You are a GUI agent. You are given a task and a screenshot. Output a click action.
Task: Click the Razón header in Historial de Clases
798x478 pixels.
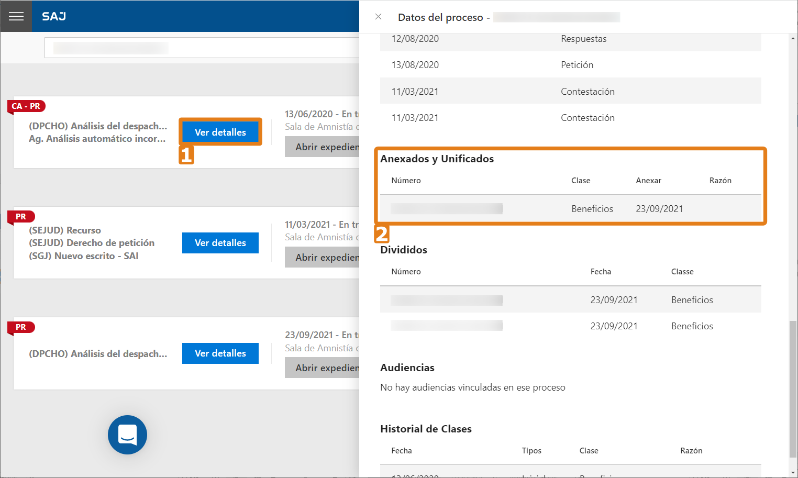(691, 451)
